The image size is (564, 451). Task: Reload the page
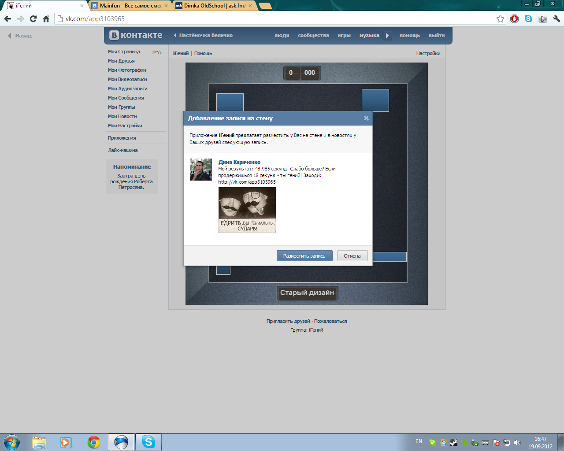33,19
